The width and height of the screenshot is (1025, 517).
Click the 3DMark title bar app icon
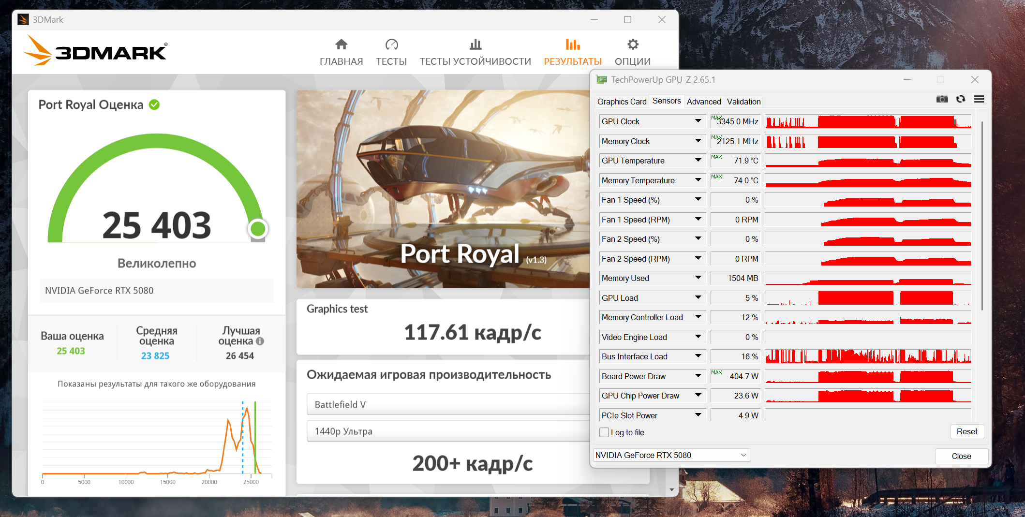click(x=23, y=19)
